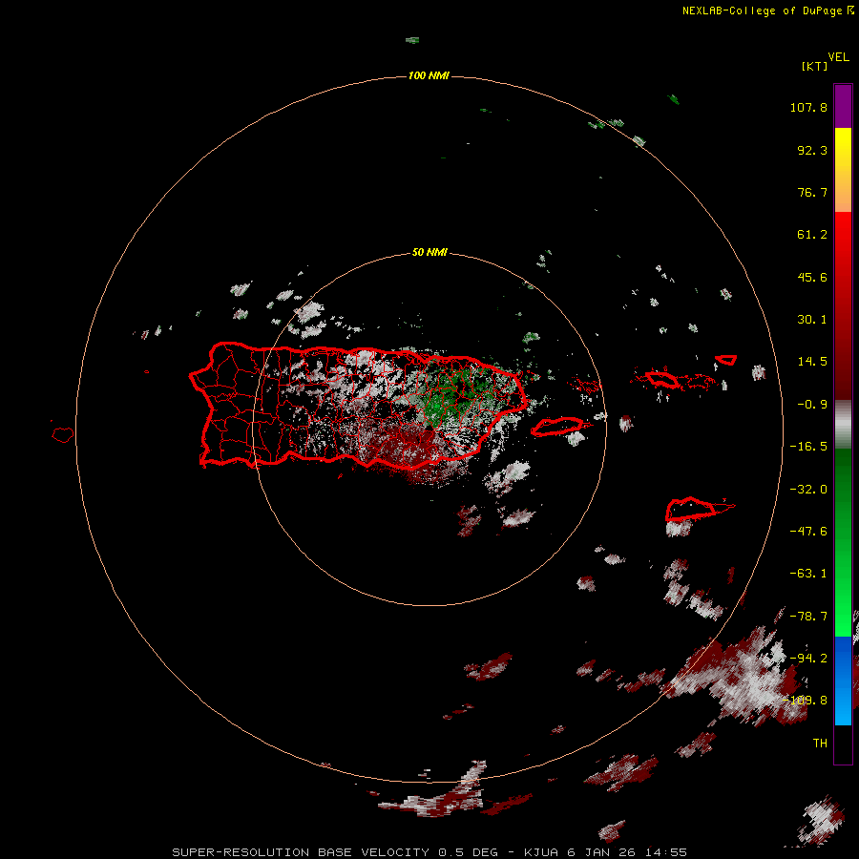Click the St. Croix island outline
859x859 pixels.
tap(691, 510)
